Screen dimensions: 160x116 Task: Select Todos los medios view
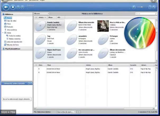pyautogui.click(x=14, y=36)
